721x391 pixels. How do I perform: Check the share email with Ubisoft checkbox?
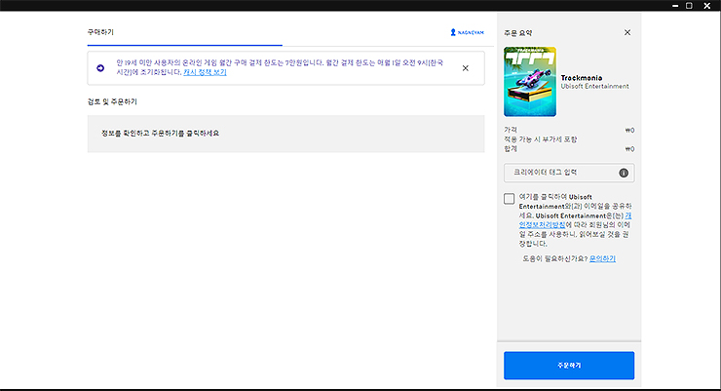pyautogui.click(x=509, y=199)
